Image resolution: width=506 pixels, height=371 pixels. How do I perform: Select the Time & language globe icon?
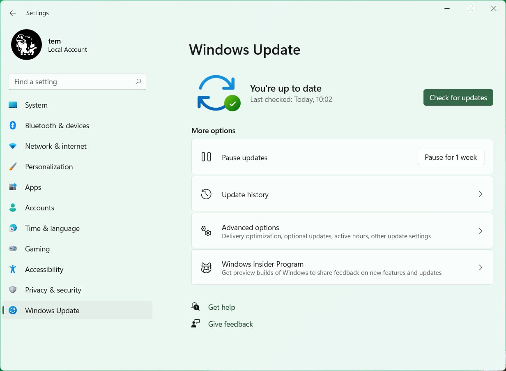13,228
